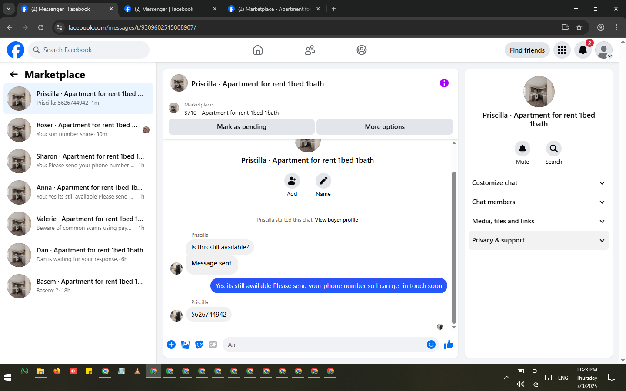Screen dimensions: 626x391
Task: Send a thumbs-up like
Action: click(x=449, y=345)
